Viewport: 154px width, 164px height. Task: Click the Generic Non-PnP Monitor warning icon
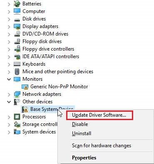click(25, 87)
